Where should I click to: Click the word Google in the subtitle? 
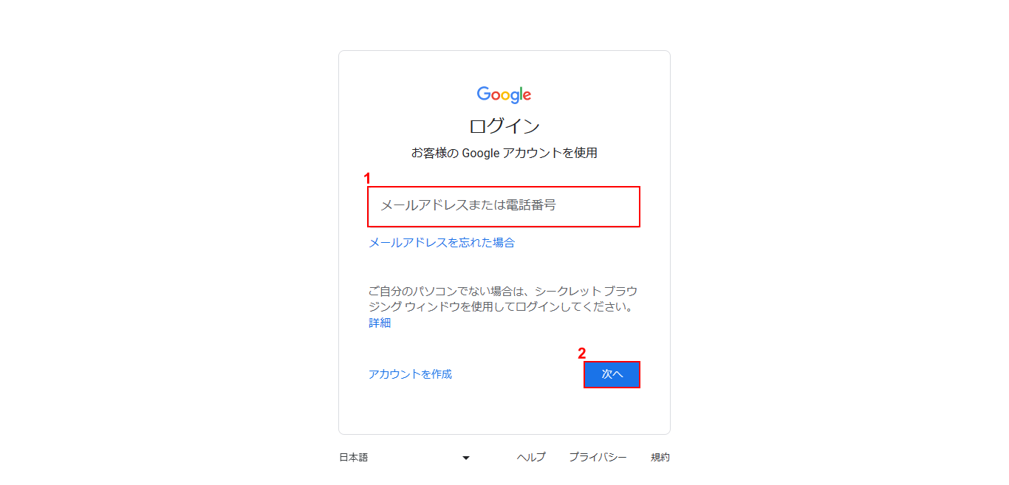click(x=481, y=153)
